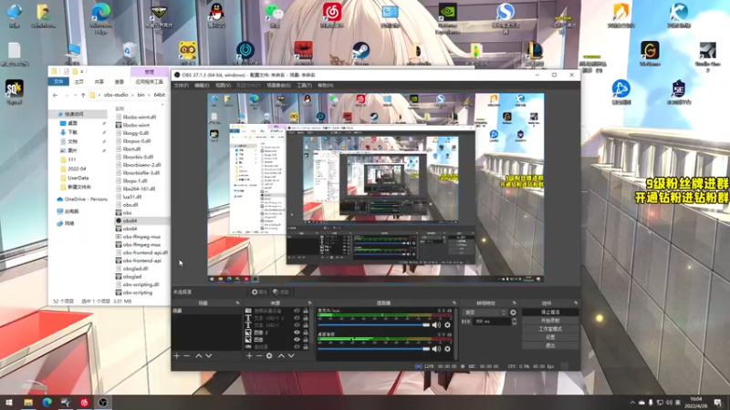Open the OBS 工具(T) menu

point(304,86)
